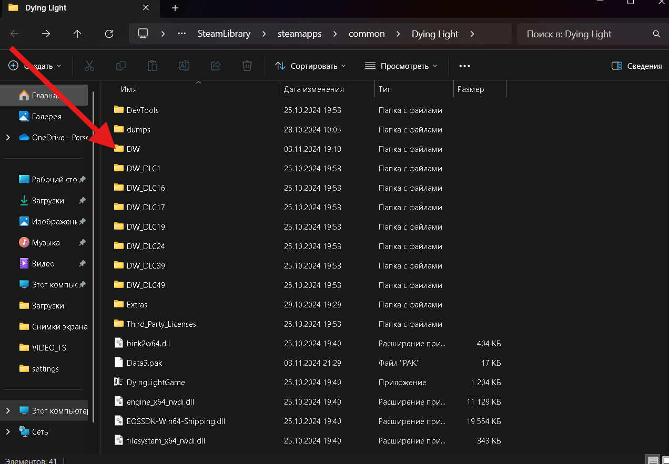Image resolution: width=669 pixels, height=464 pixels.
Task: Click the bink2w64.dll file icon
Action: [118, 343]
